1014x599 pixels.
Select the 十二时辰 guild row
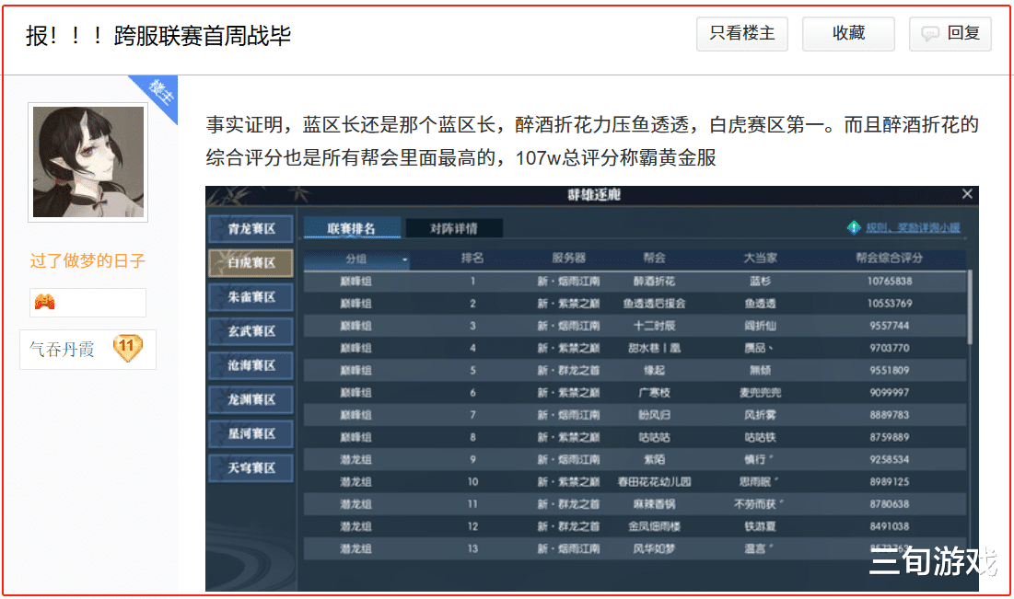coord(635,326)
